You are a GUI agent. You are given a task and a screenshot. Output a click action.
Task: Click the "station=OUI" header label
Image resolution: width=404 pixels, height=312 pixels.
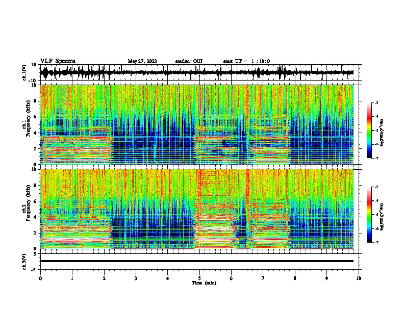coord(189,61)
